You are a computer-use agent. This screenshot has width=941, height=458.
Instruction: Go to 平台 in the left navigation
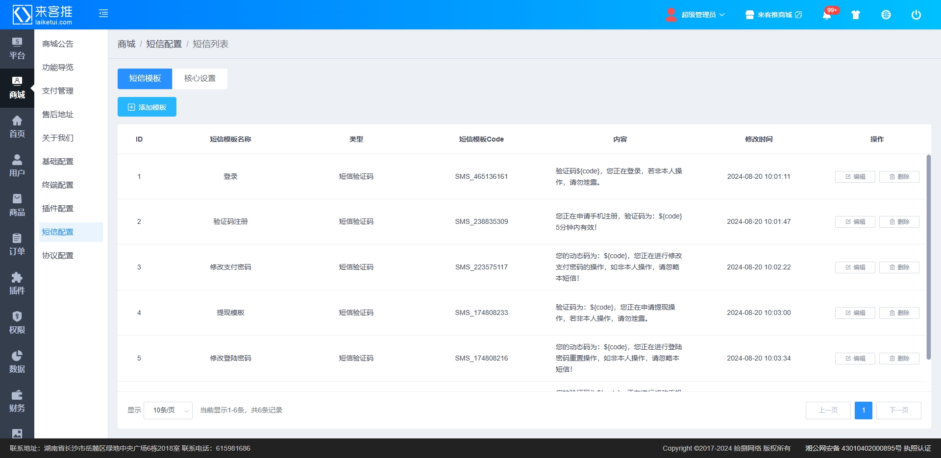(17, 48)
